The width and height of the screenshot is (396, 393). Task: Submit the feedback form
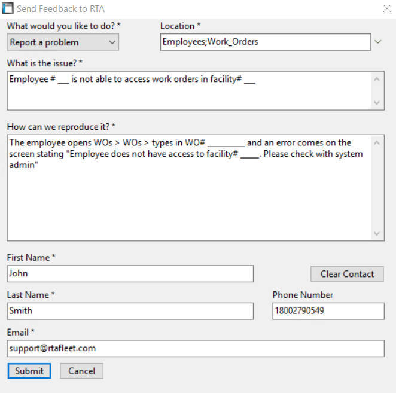point(29,371)
